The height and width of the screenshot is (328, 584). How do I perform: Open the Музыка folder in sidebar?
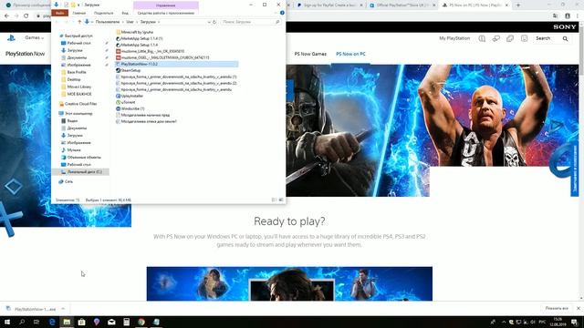coord(70,149)
